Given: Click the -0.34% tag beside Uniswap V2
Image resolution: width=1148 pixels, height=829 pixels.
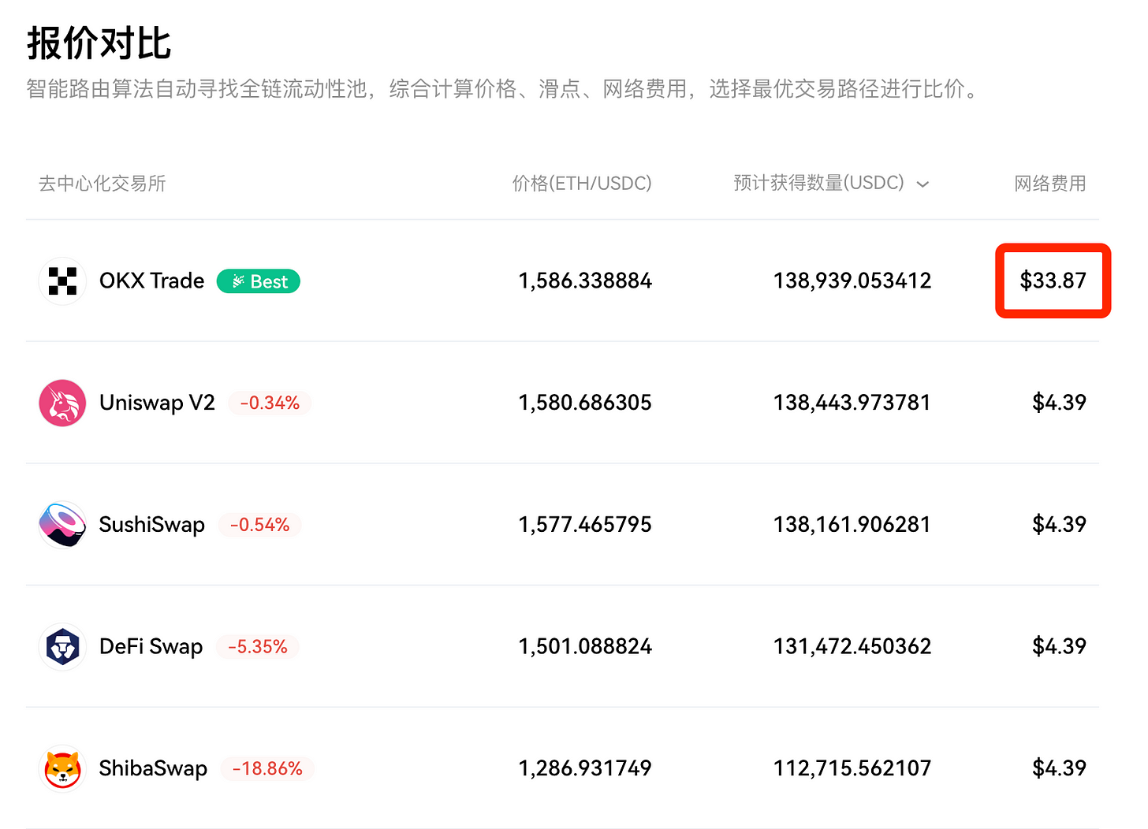Looking at the screenshot, I should (270, 403).
